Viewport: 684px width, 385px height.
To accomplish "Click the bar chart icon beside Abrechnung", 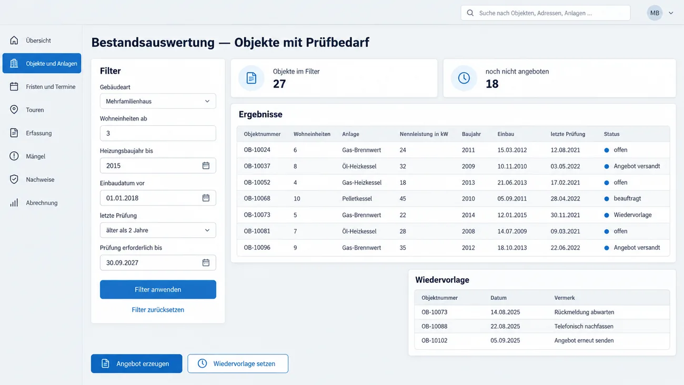I will pyautogui.click(x=14, y=202).
